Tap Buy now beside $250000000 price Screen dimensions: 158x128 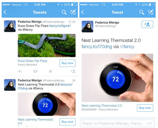[145, 108]
